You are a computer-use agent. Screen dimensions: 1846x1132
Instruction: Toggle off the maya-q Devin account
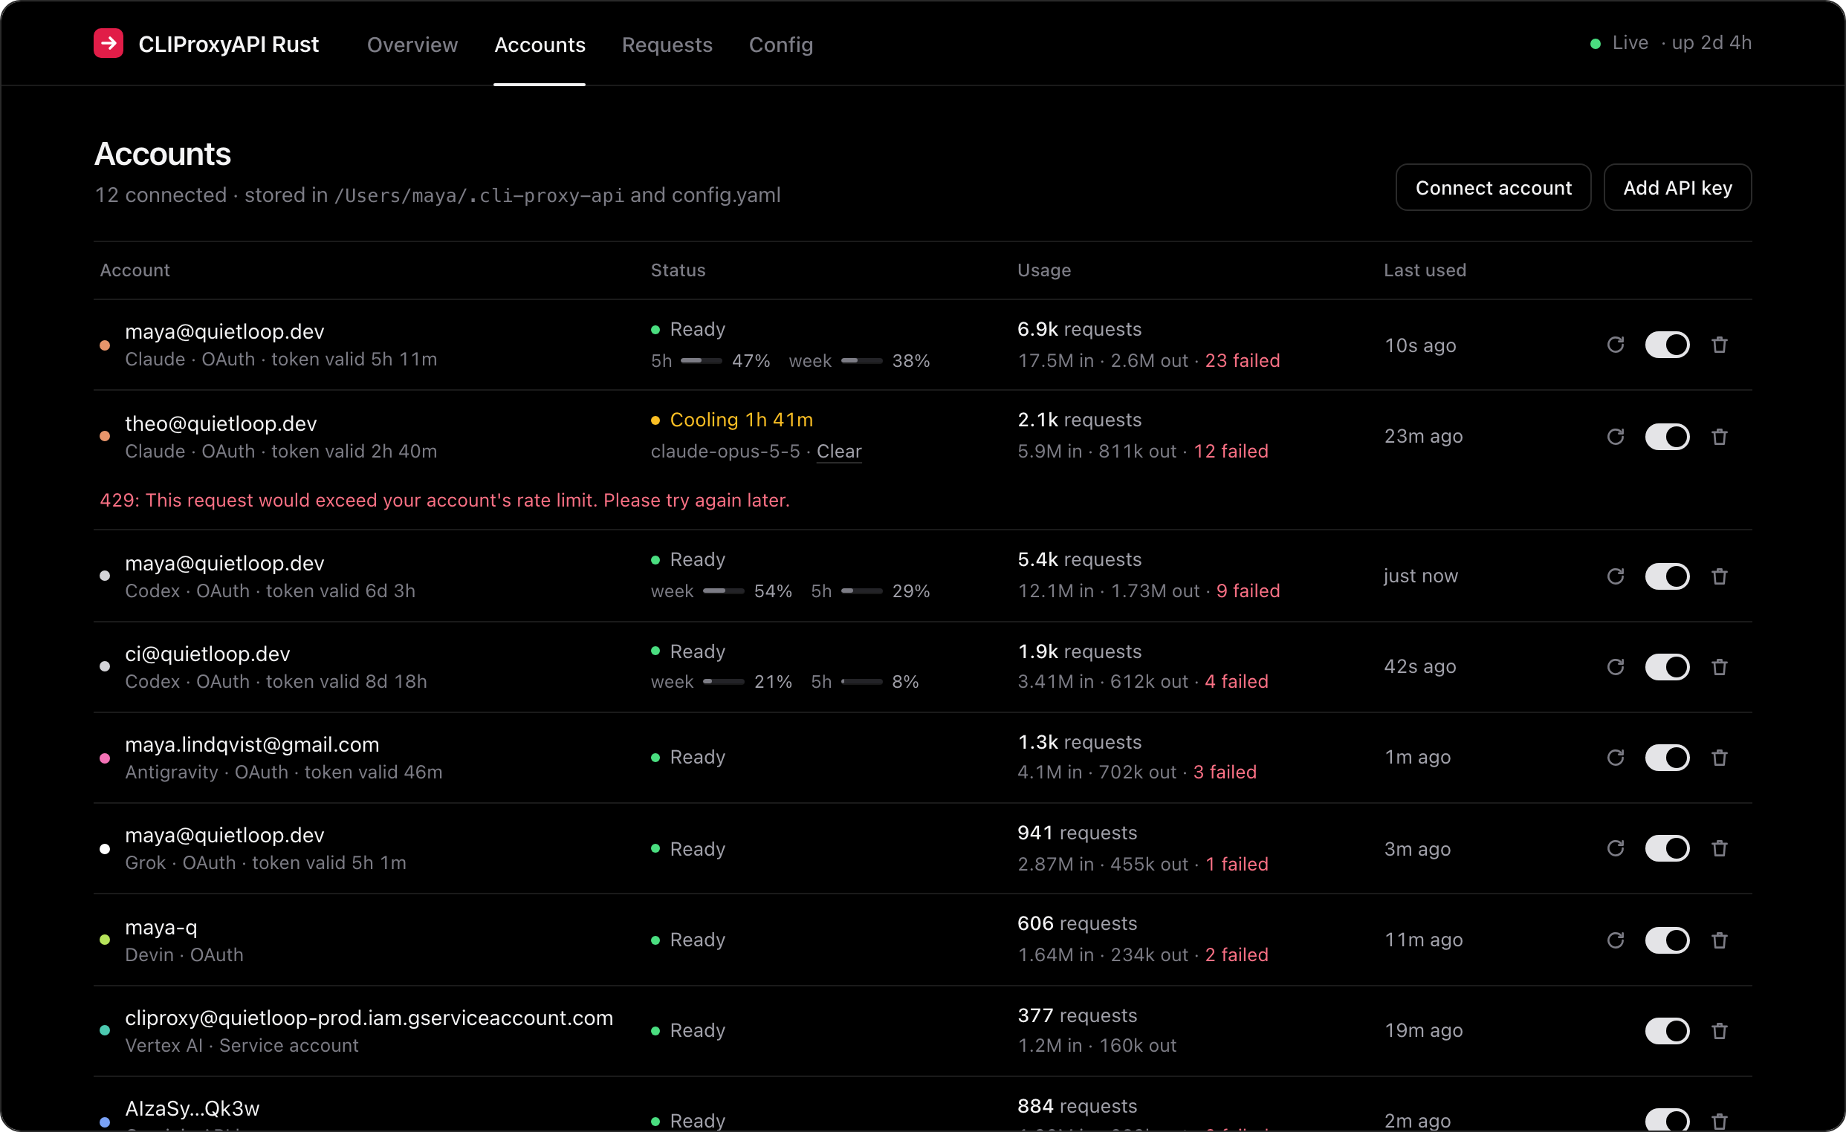1667,940
